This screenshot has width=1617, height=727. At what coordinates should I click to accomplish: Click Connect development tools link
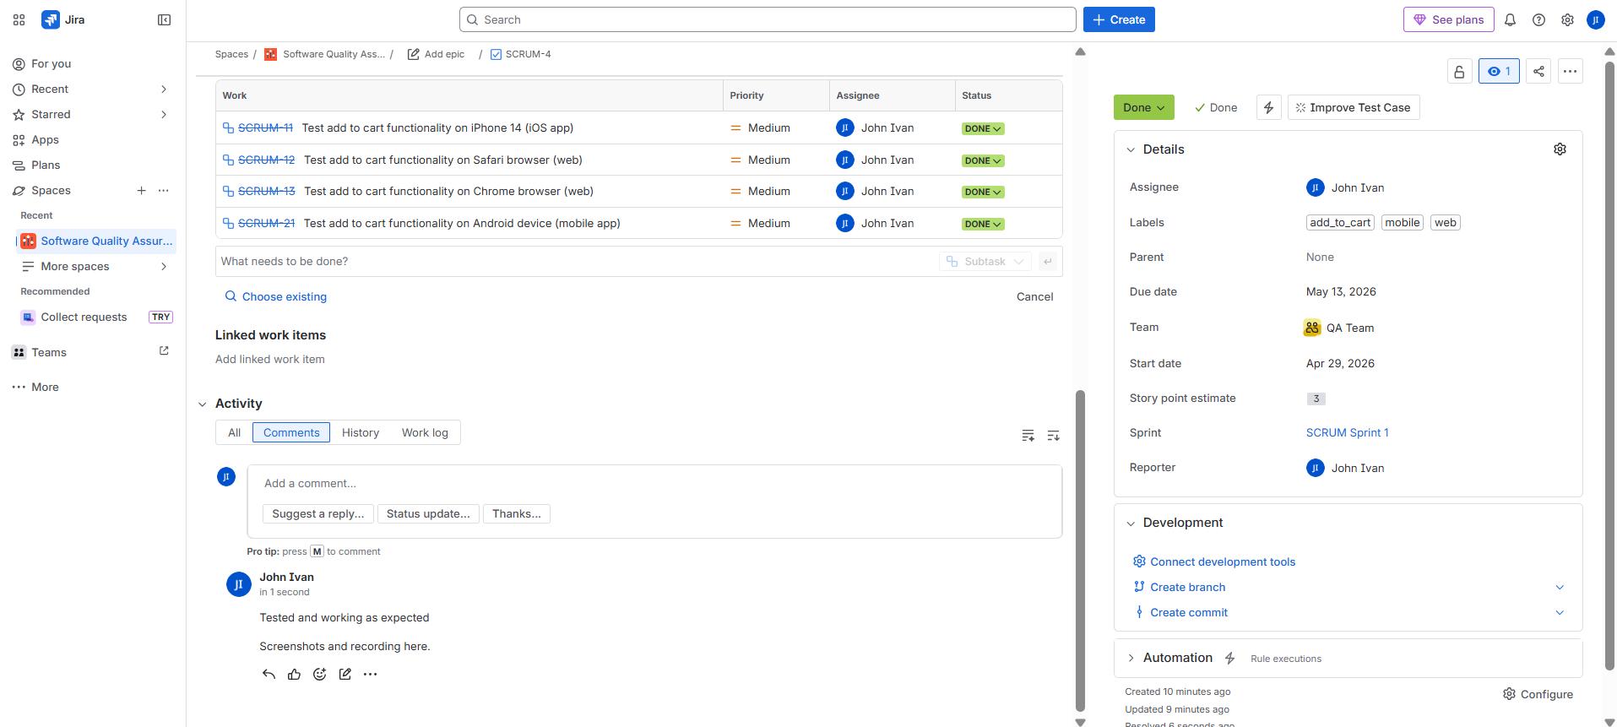tap(1222, 562)
